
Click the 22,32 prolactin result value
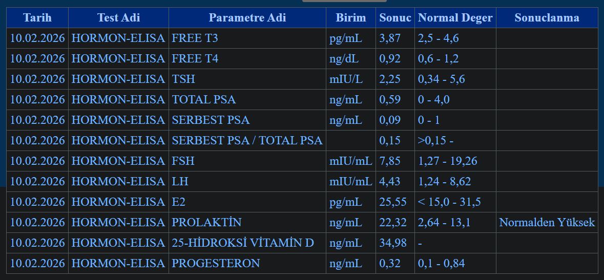[x=392, y=223]
